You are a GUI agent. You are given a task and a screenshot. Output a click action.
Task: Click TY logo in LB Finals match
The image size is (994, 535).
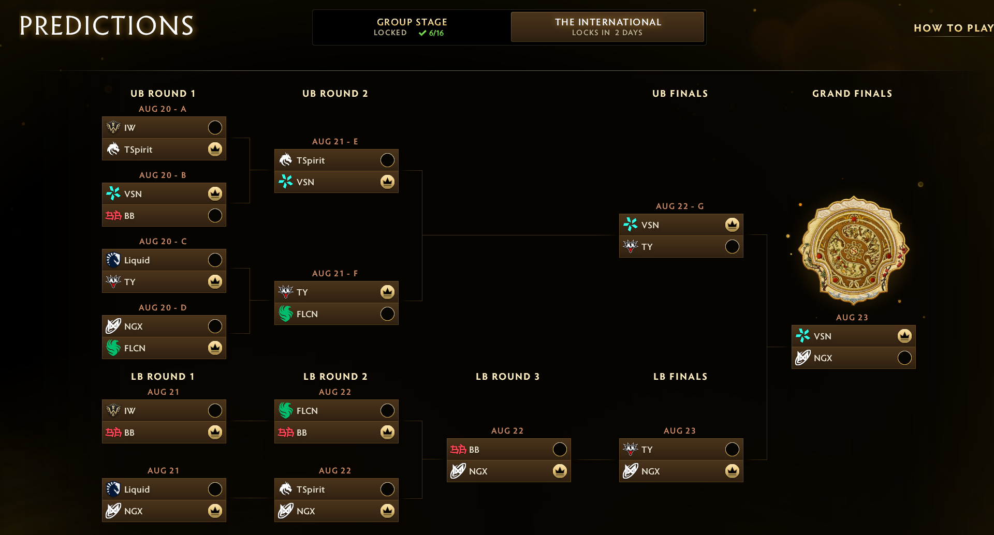click(631, 449)
